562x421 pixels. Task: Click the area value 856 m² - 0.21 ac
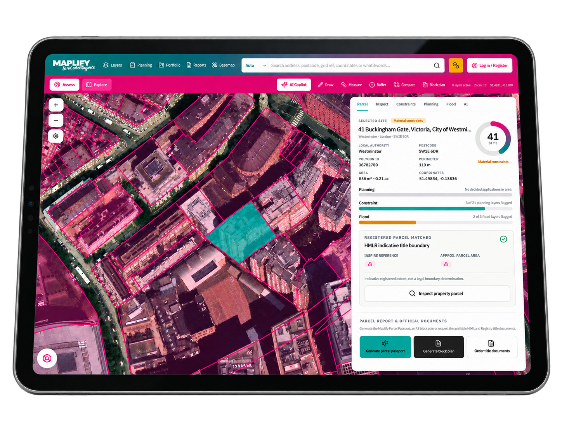(x=373, y=179)
